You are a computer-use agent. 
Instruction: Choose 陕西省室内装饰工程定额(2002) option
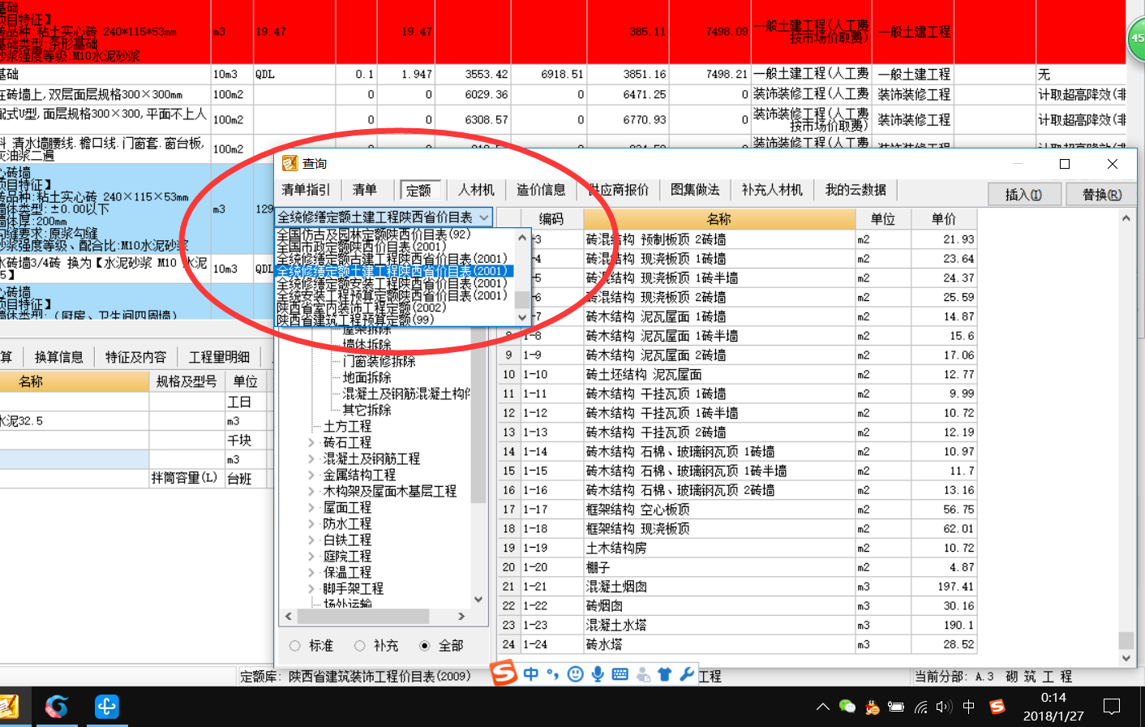pyautogui.click(x=361, y=308)
